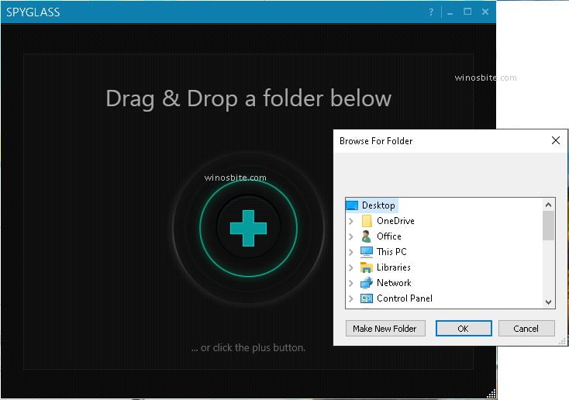Select the Control Panel label

tap(405, 298)
